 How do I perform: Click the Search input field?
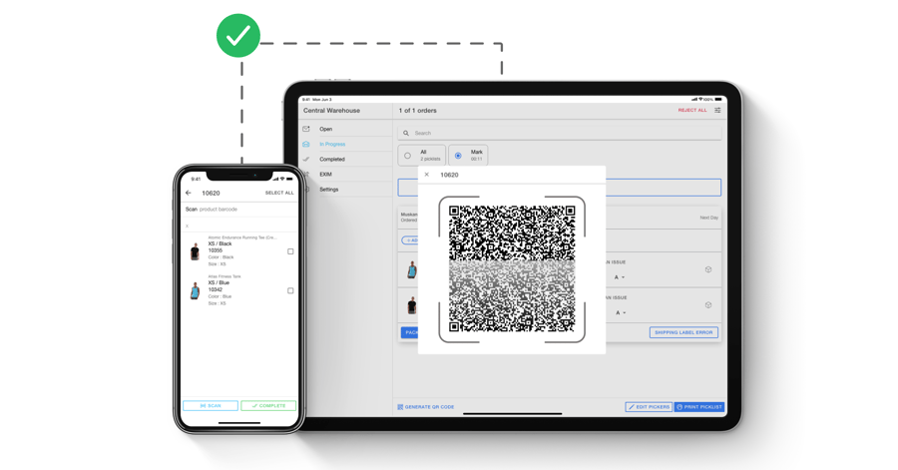(564, 133)
